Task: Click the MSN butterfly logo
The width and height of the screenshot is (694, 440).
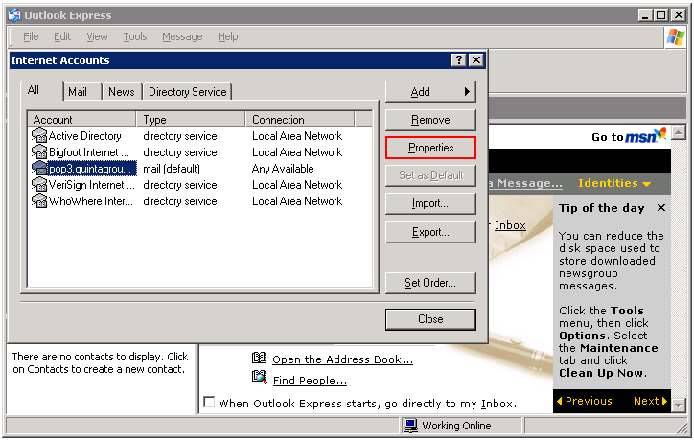Action: click(659, 133)
